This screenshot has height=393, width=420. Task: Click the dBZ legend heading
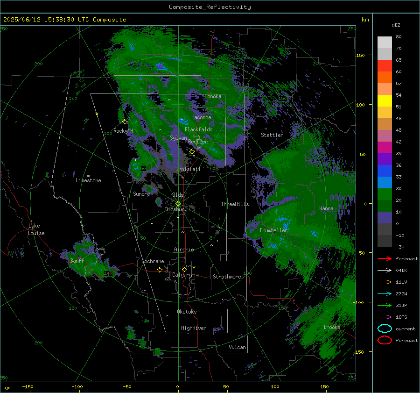[396, 25]
